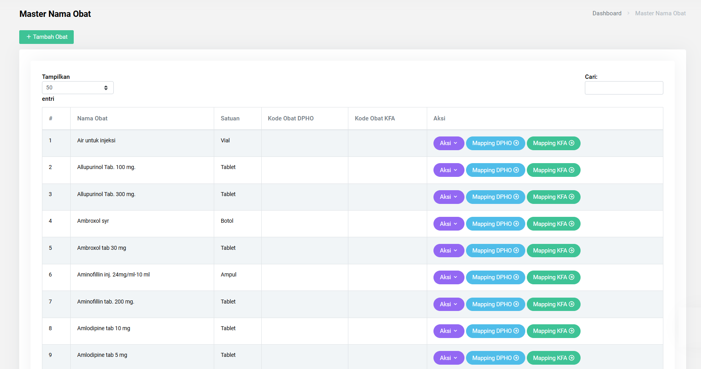Click Mapping DPHO for Aminofillin tab. 200 mg.

495,304
